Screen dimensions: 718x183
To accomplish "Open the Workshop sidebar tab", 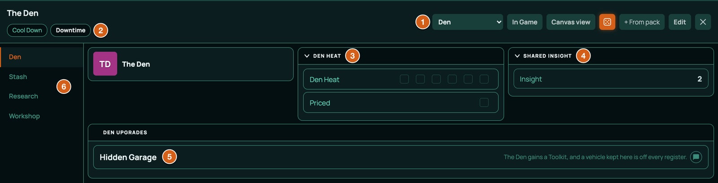I will pyautogui.click(x=24, y=116).
